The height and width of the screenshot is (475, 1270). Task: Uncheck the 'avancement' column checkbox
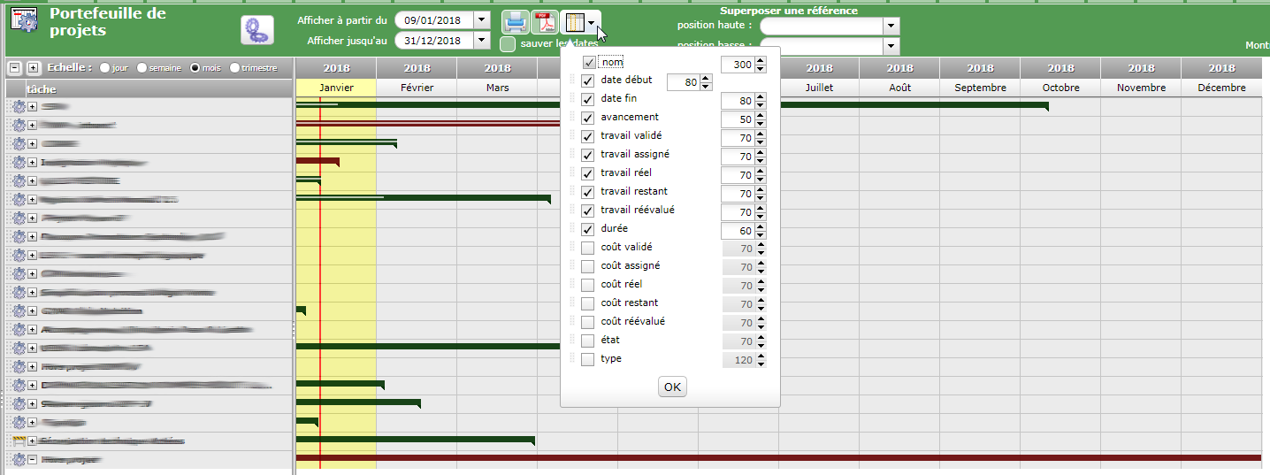tap(588, 118)
